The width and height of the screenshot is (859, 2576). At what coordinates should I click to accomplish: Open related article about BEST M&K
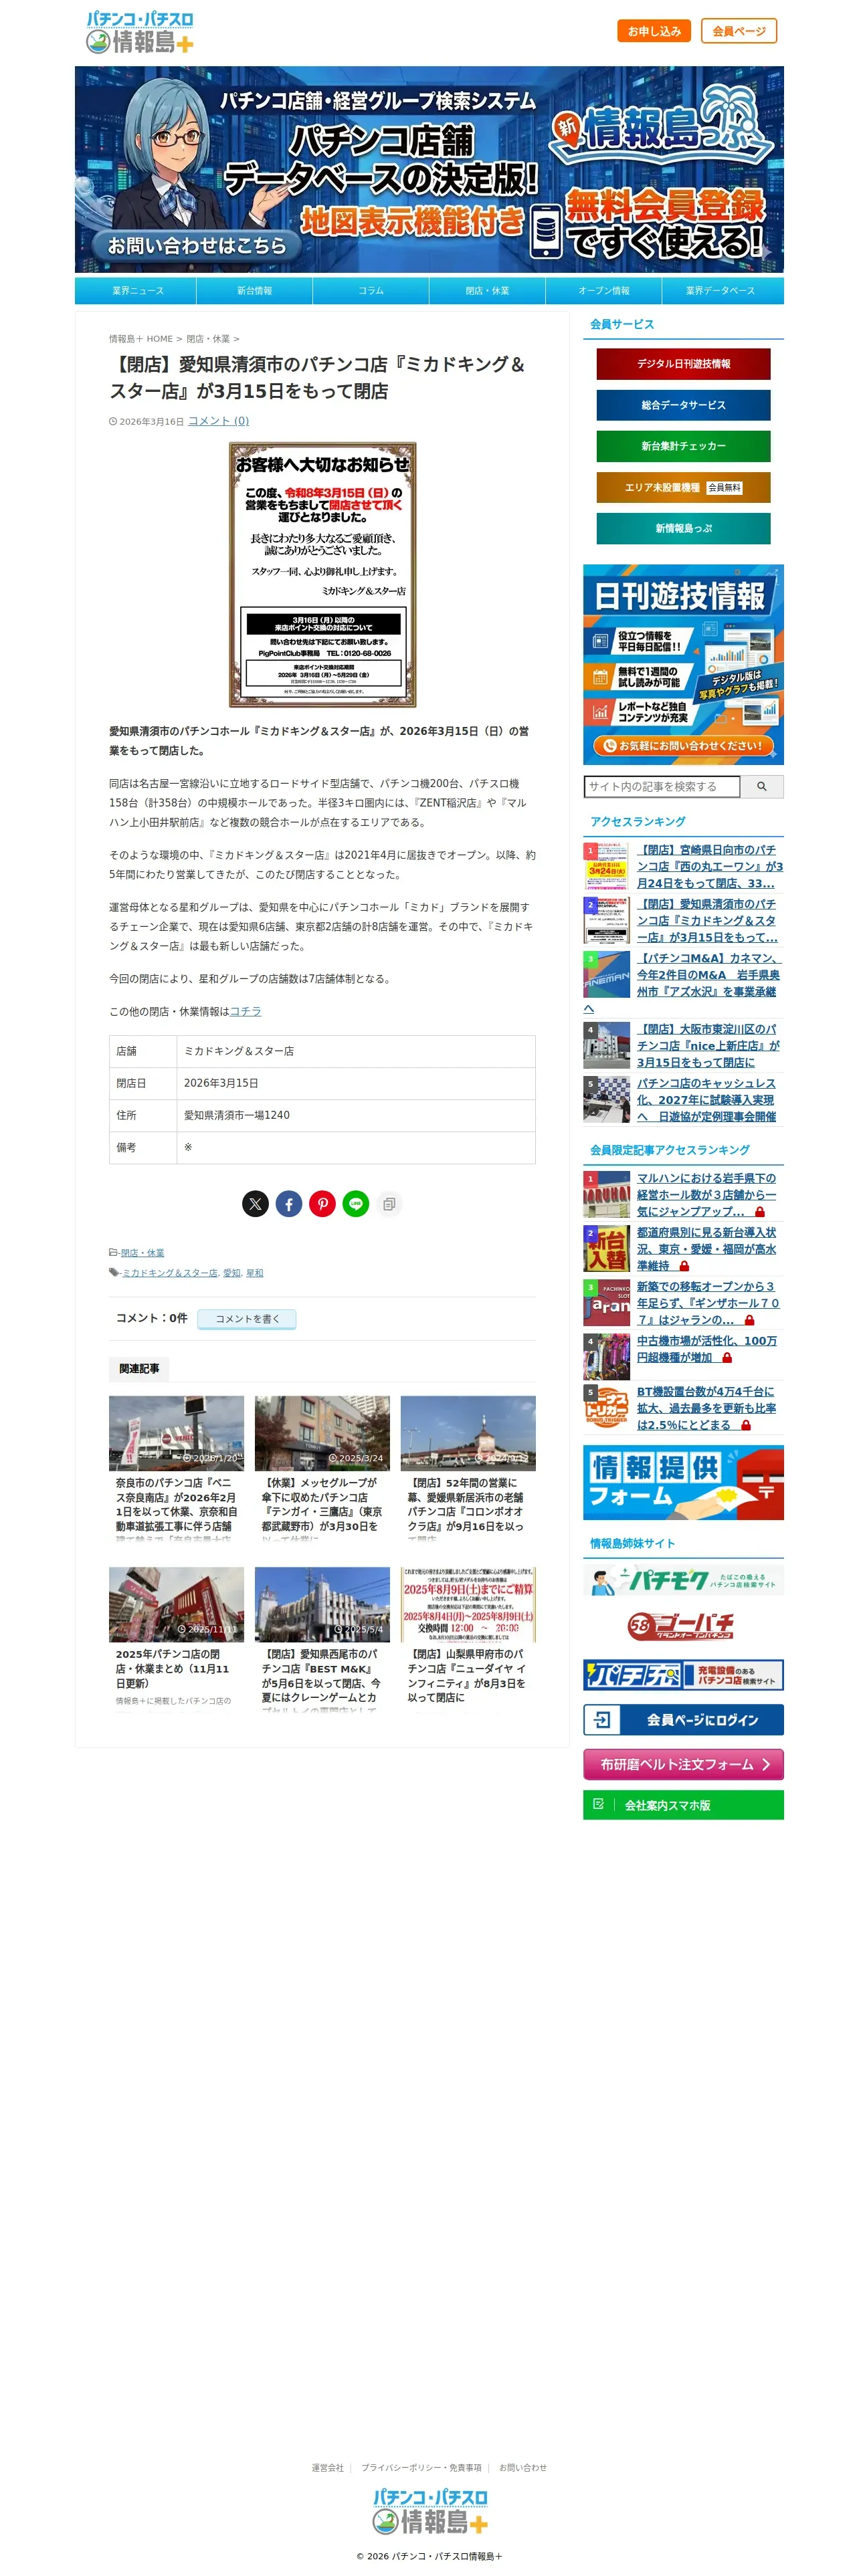322,1639
